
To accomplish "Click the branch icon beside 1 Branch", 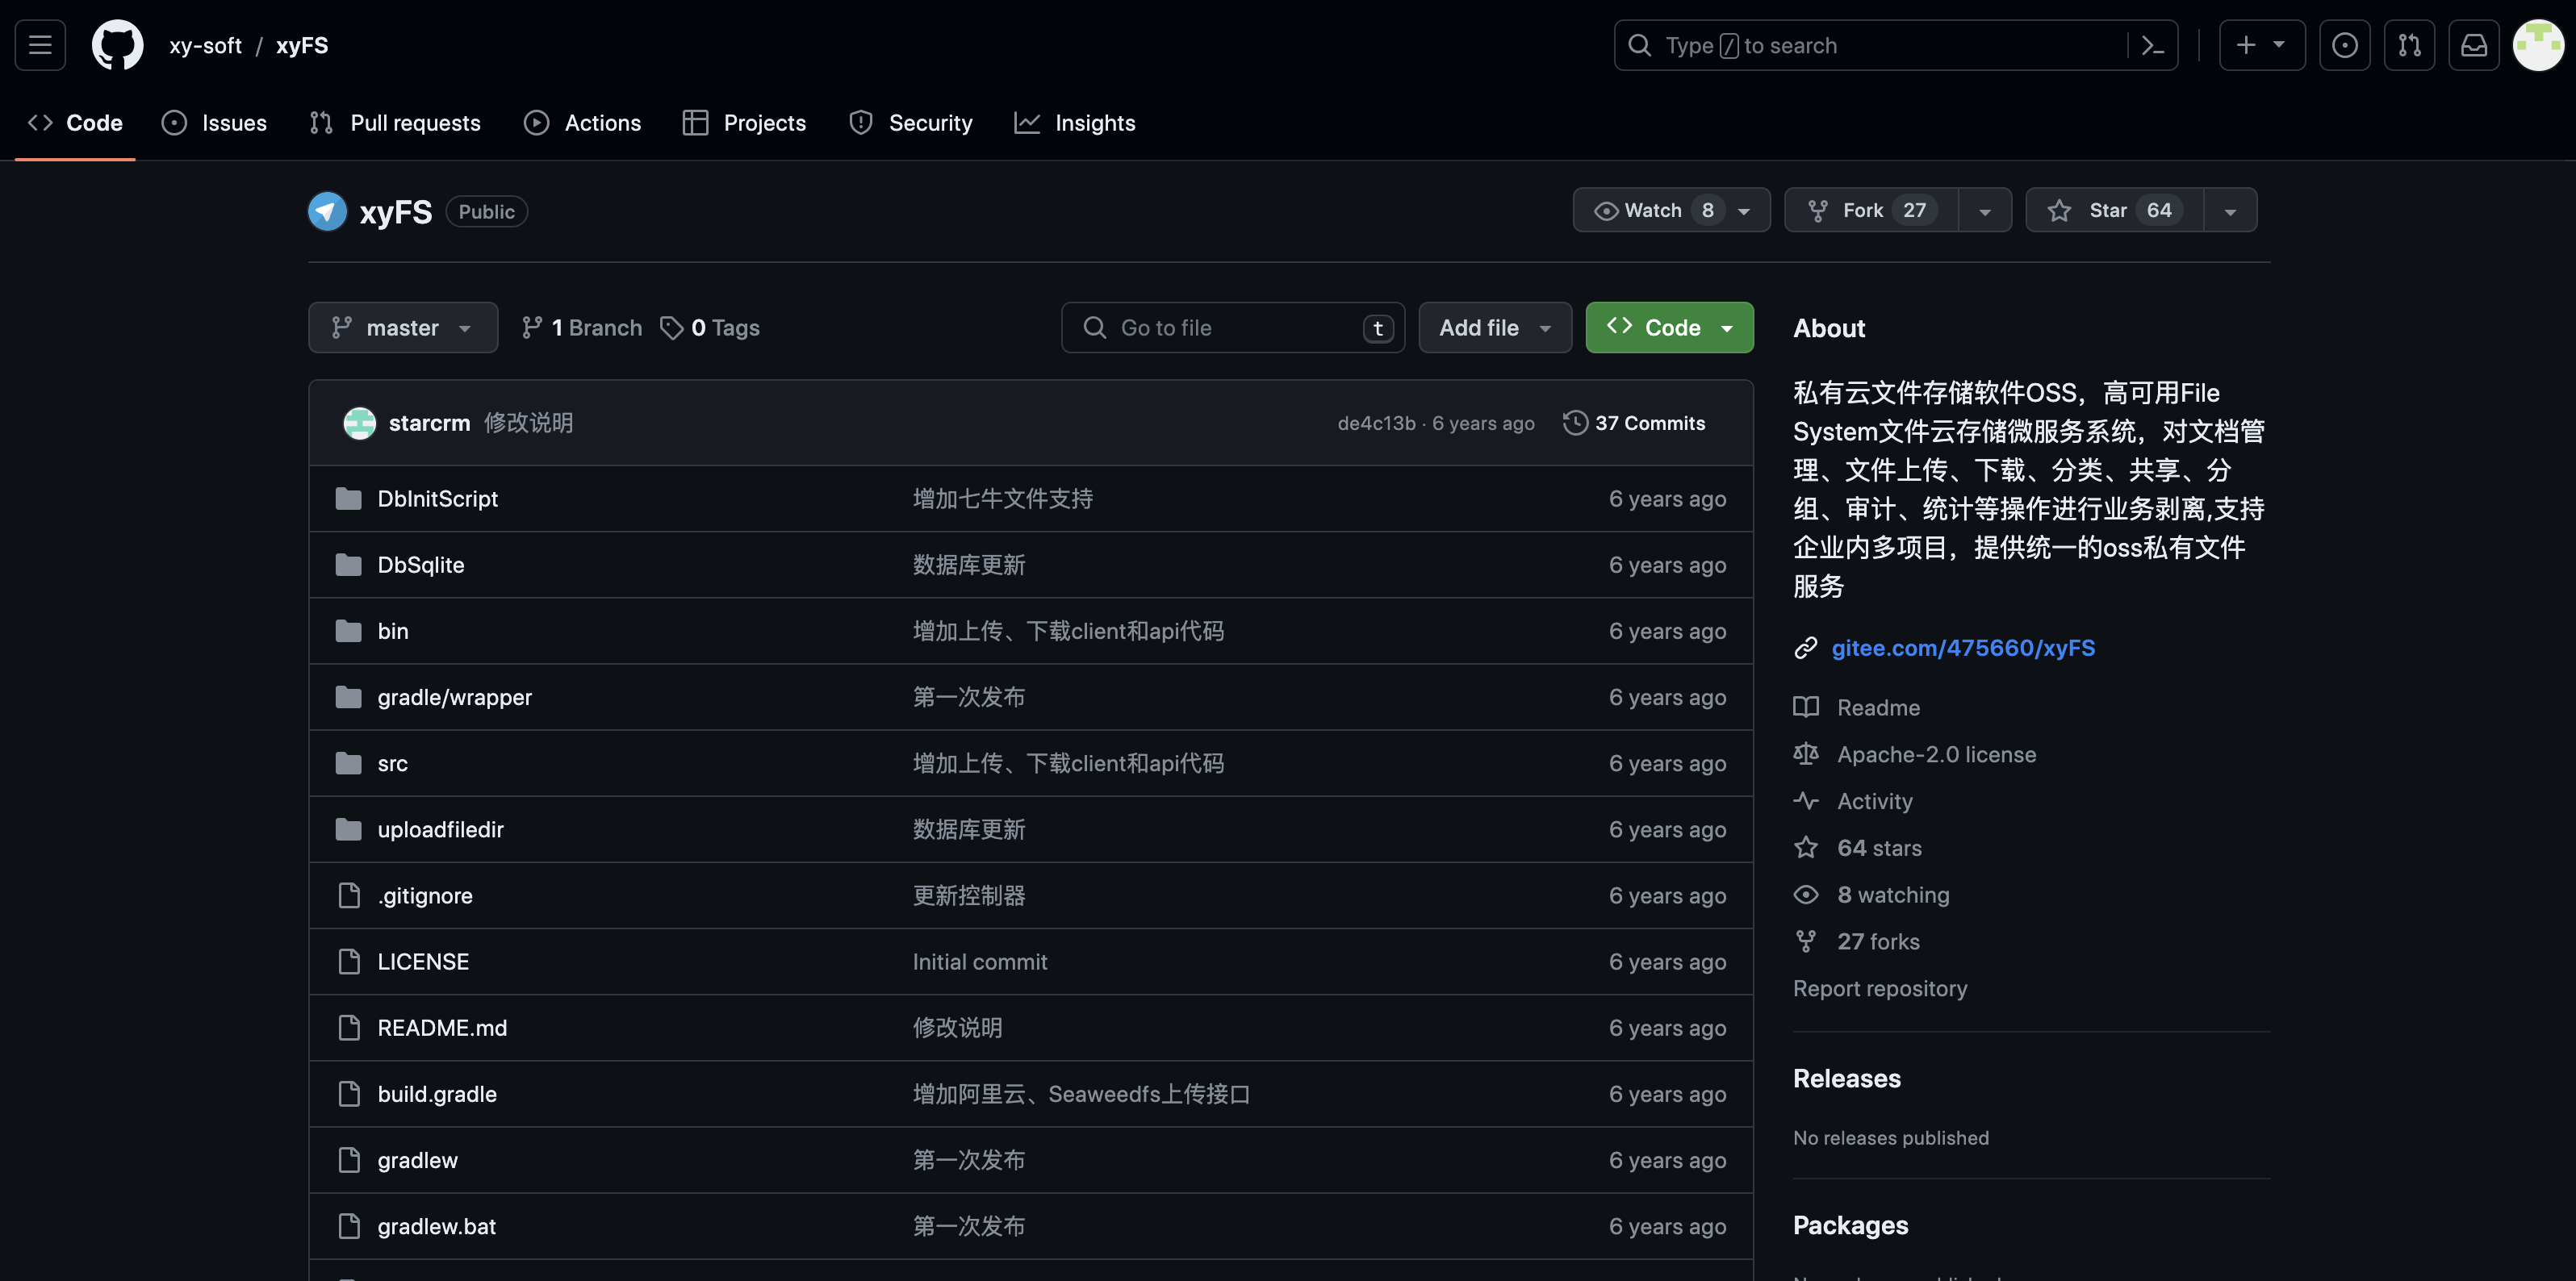I will (532, 328).
